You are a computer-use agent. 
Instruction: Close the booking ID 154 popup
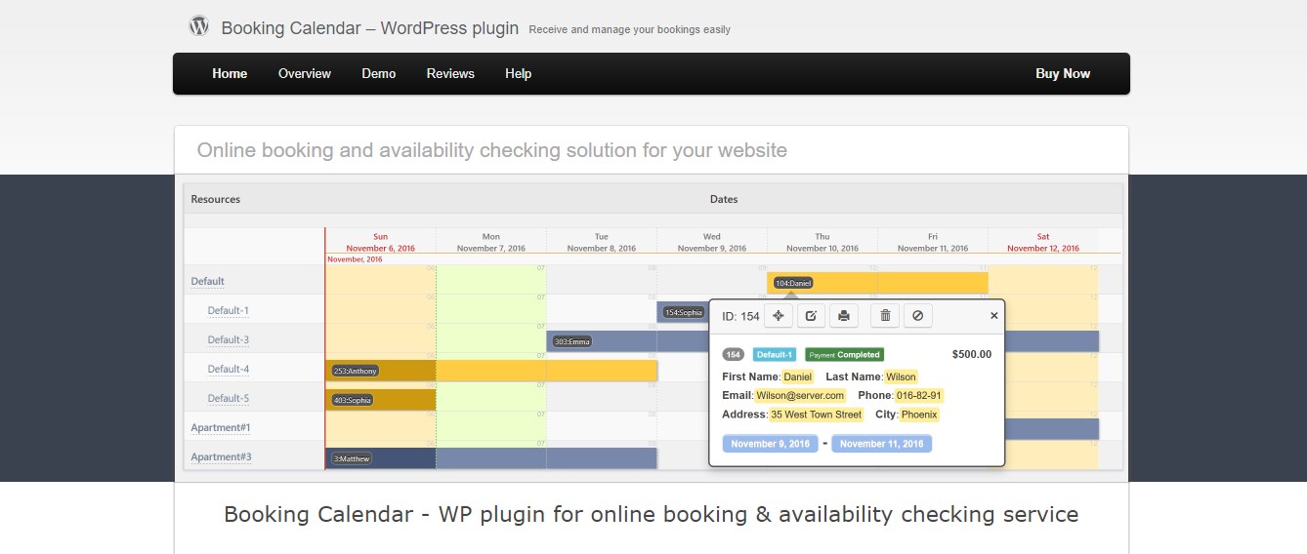click(994, 316)
